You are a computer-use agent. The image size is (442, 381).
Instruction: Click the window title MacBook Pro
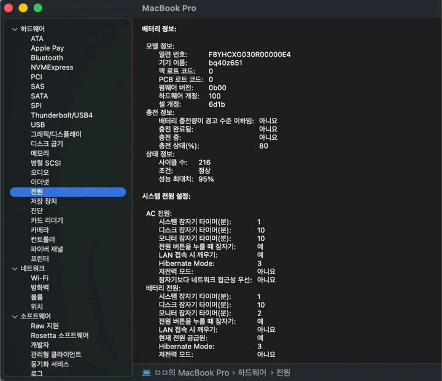(169, 8)
